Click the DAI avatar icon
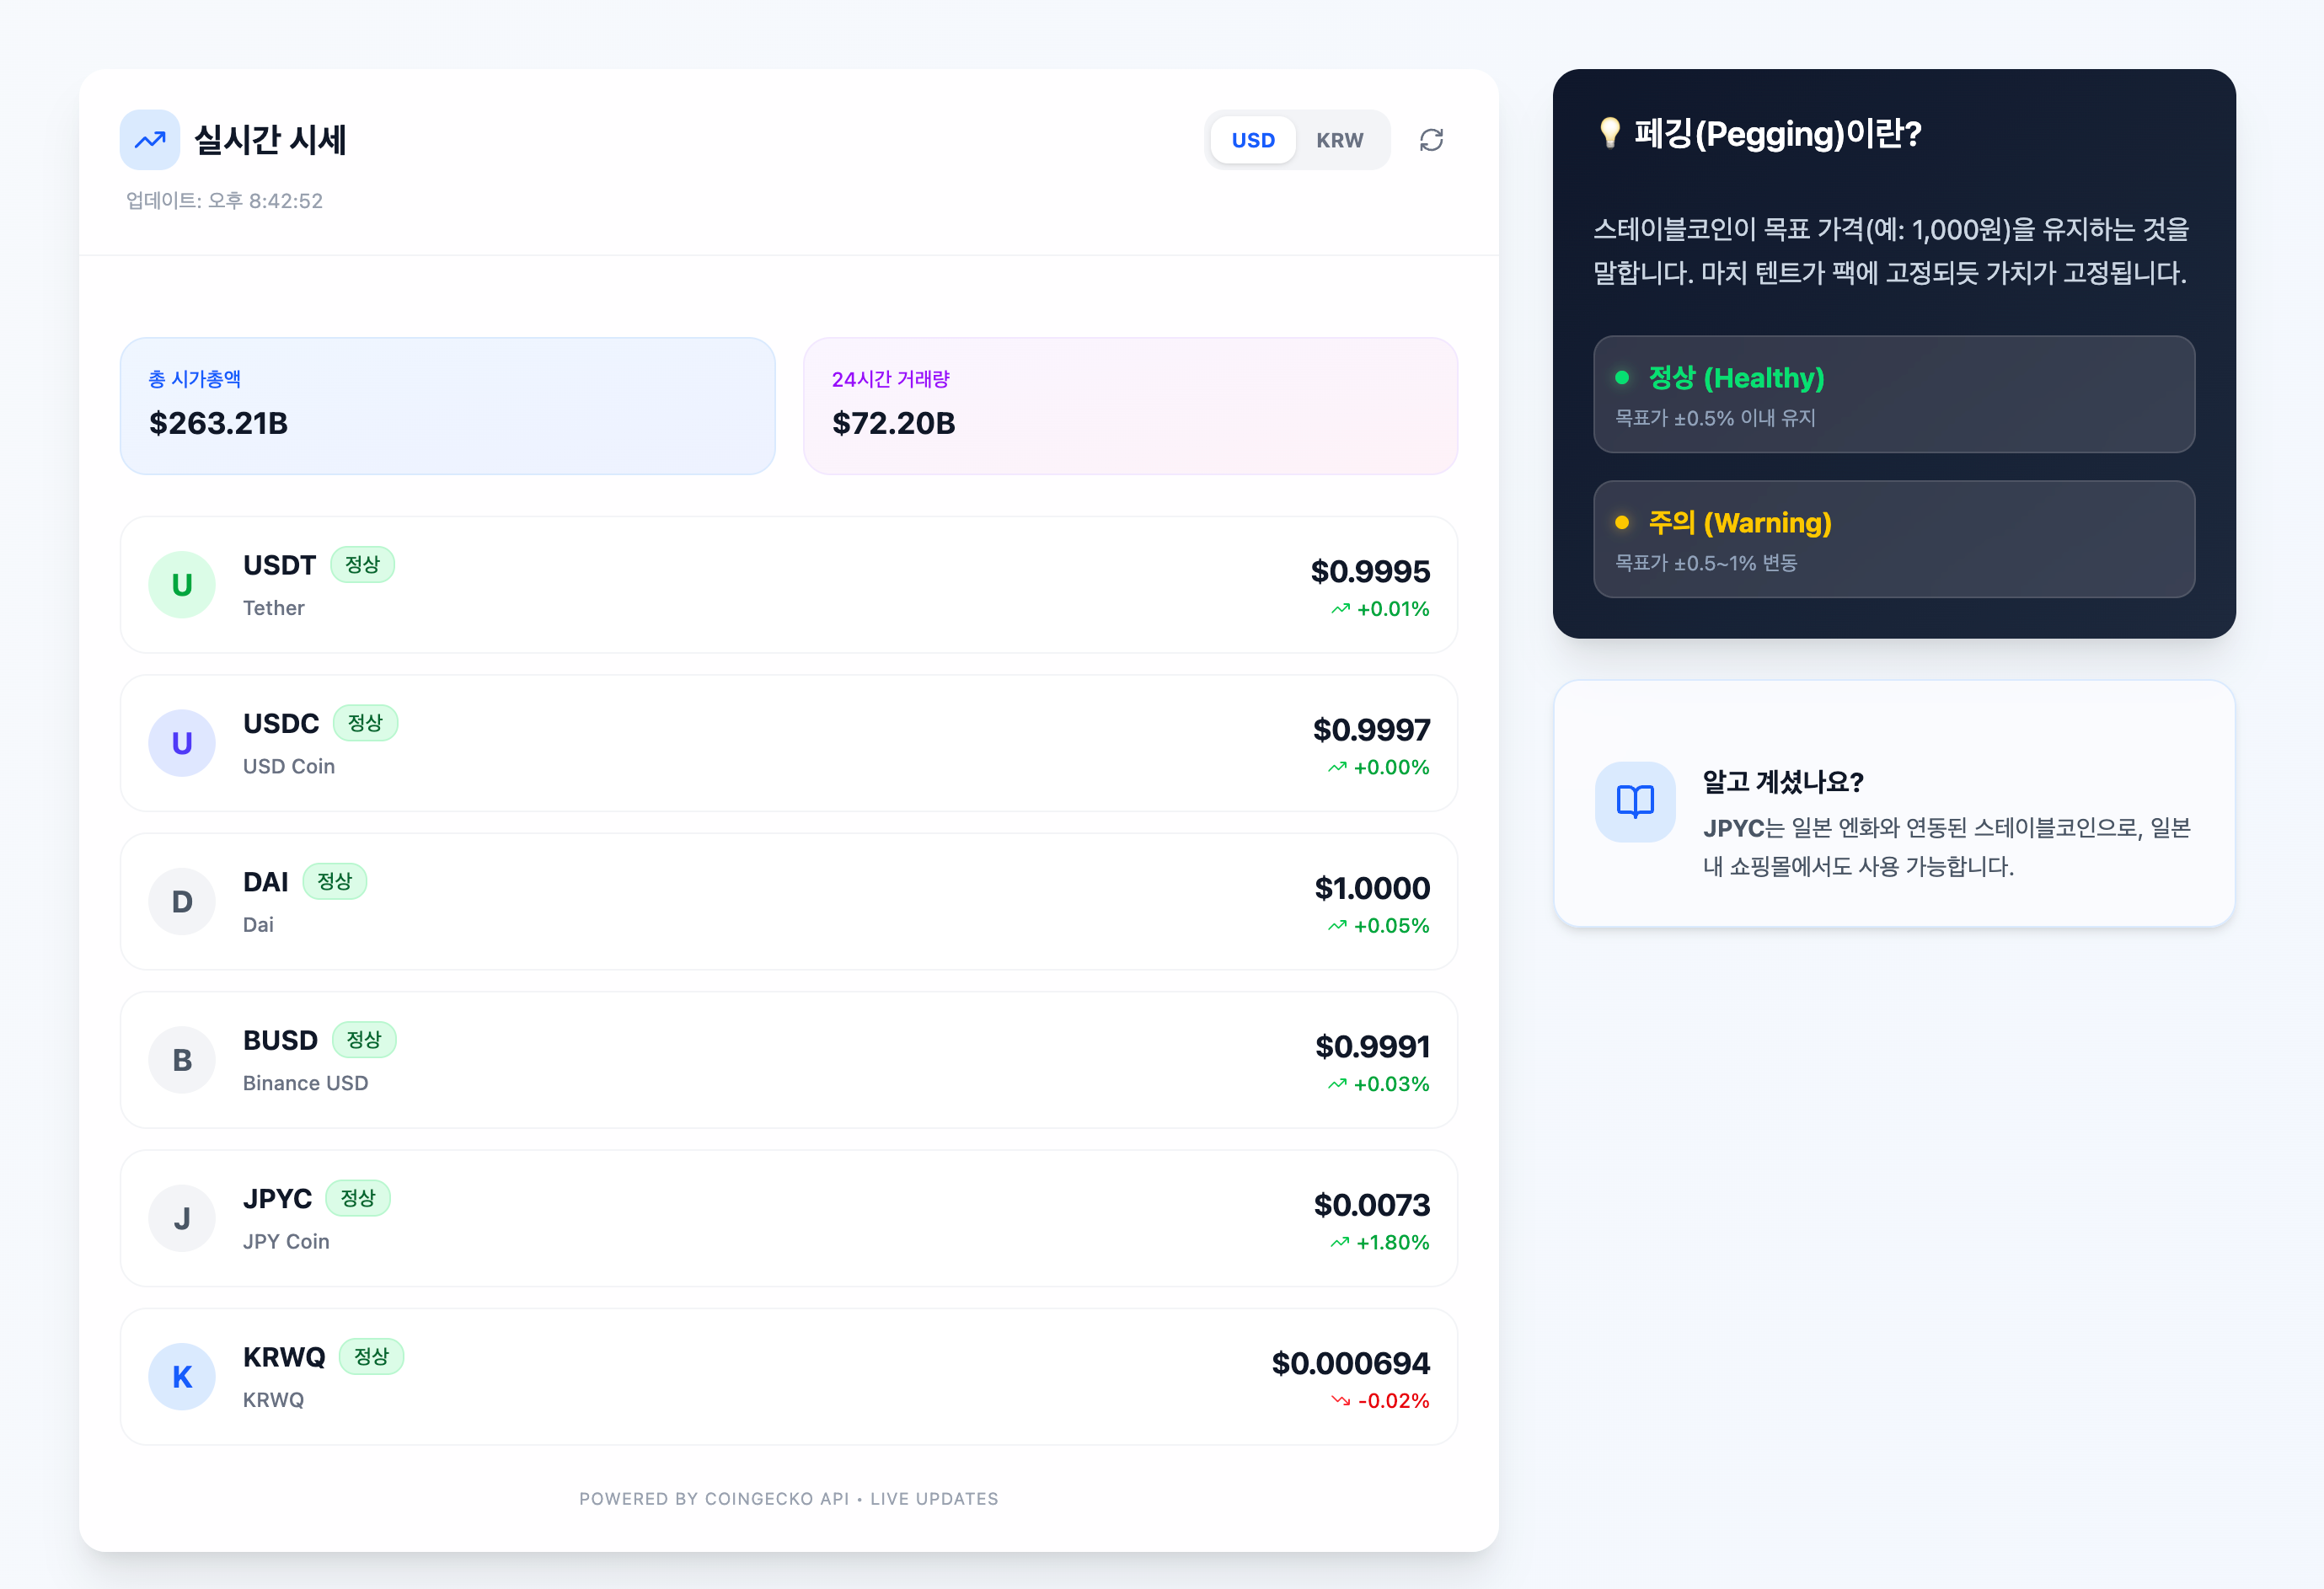The width and height of the screenshot is (2324, 1589). click(182, 902)
